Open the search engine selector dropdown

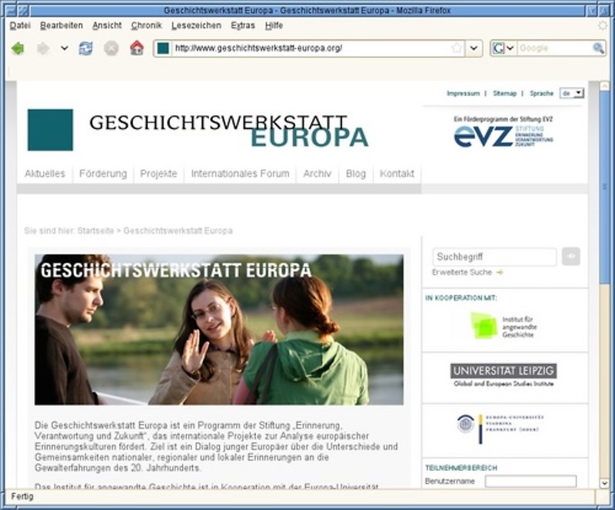pos(503,48)
